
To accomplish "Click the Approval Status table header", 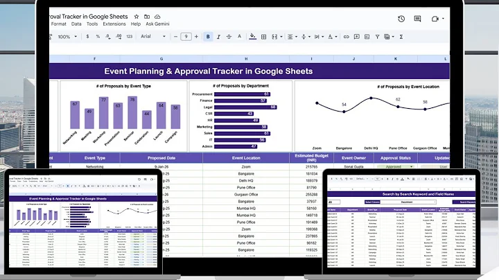I will (396, 158).
